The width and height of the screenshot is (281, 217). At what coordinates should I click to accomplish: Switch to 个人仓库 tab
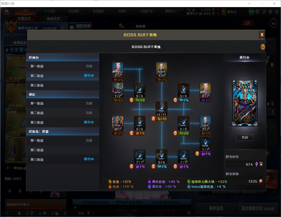pyautogui.click(x=50, y=11)
